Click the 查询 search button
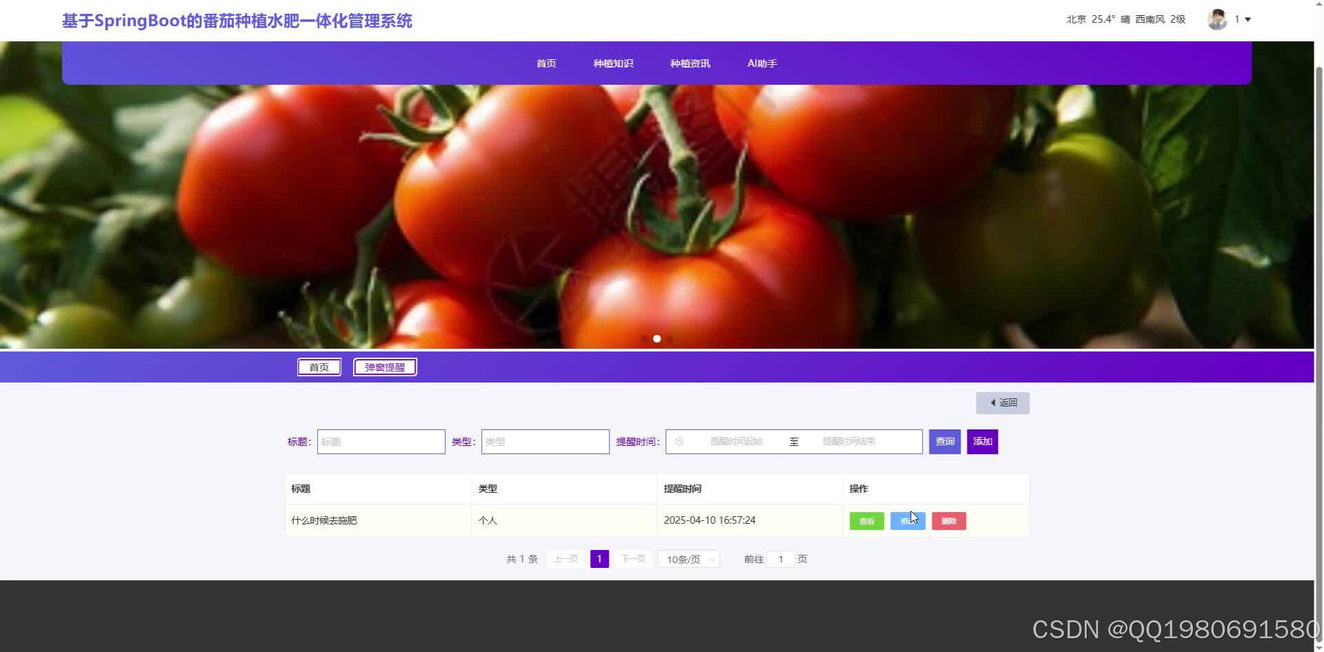 coord(944,441)
